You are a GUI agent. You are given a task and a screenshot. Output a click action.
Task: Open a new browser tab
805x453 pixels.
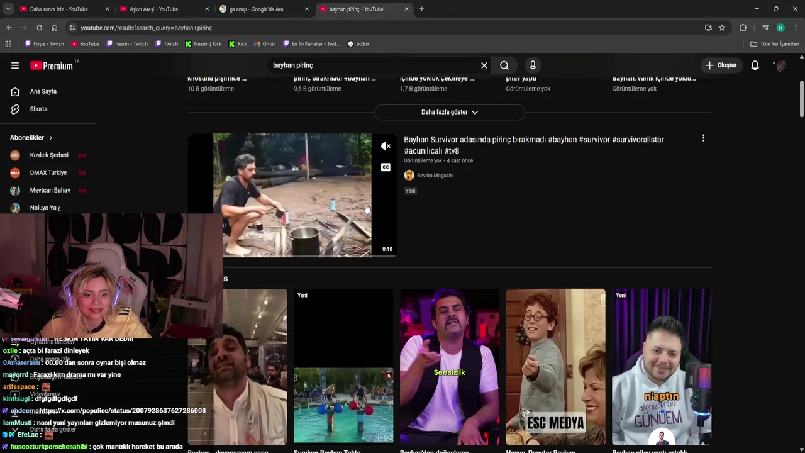(421, 9)
